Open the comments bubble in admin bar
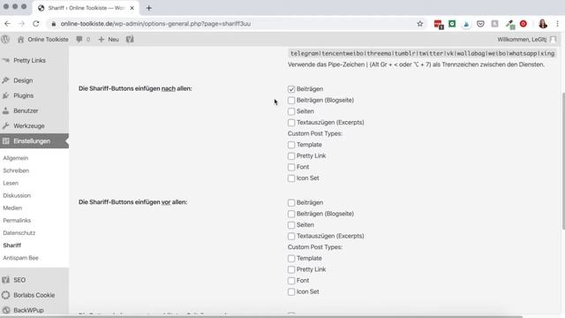Viewport: 565px width, 318px height. click(x=83, y=39)
